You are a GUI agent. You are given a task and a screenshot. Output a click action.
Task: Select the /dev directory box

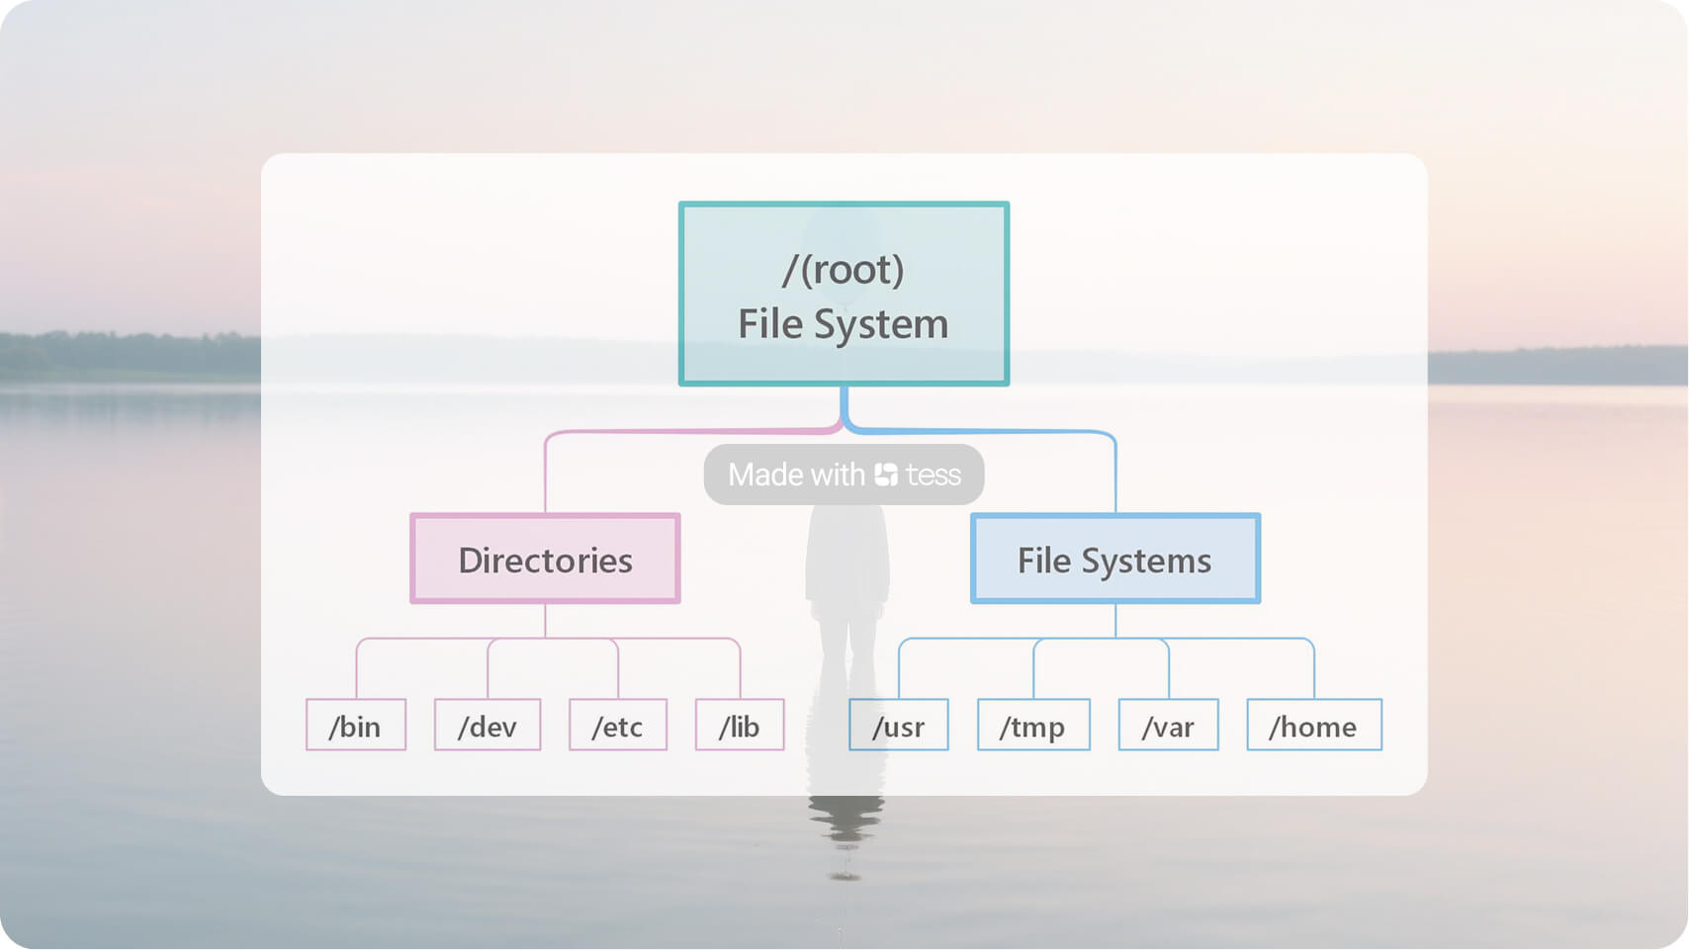click(x=487, y=726)
